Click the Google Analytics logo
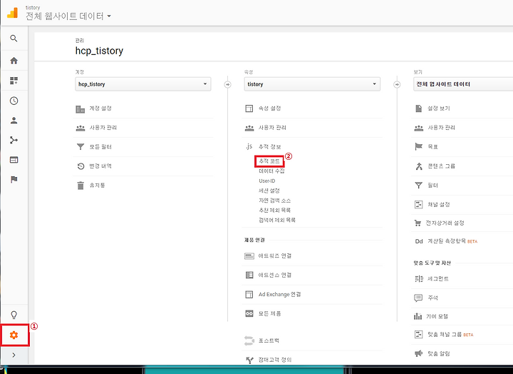The height and width of the screenshot is (374, 513). click(12, 13)
